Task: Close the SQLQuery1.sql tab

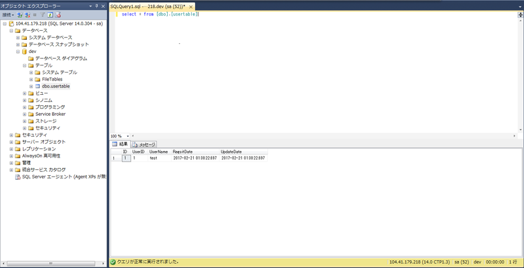Action: pyautogui.click(x=191, y=7)
